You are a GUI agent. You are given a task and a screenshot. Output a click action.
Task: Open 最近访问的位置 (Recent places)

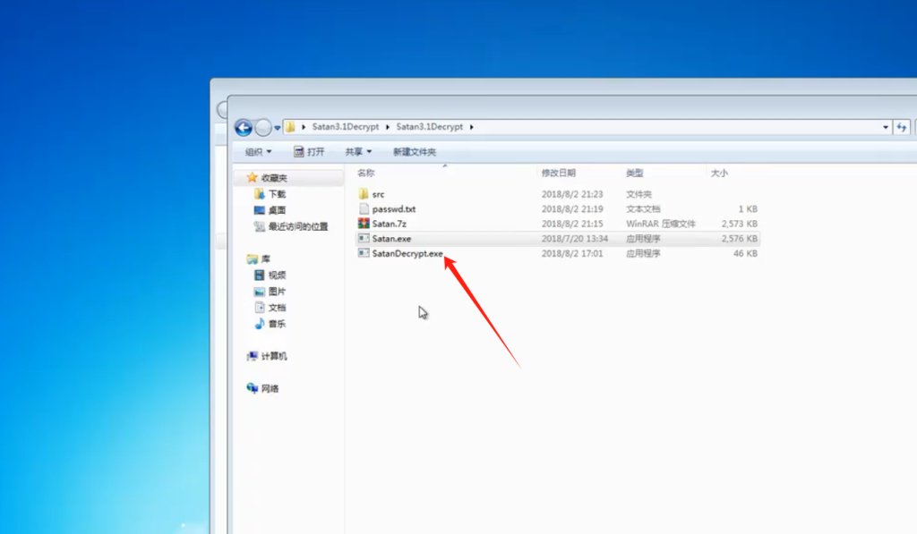click(x=297, y=227)
